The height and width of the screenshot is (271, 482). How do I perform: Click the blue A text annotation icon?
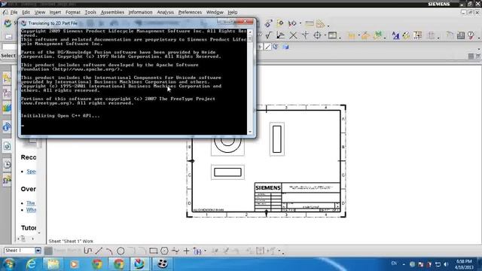pyautogui.click(x=395, y=35)
